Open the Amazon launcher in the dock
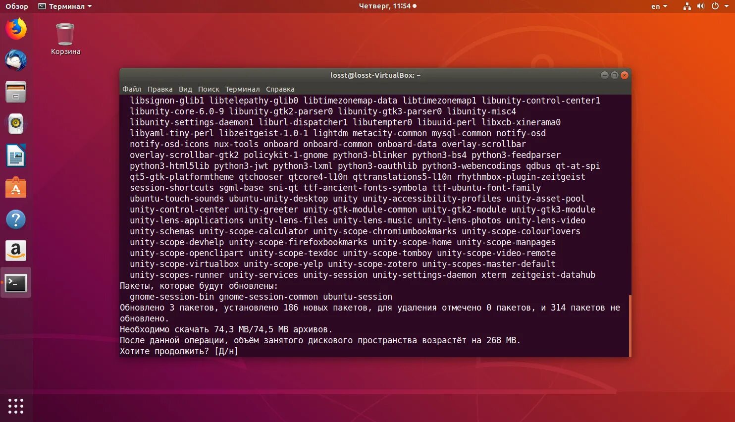735x422 pixels. coord(16,251)
